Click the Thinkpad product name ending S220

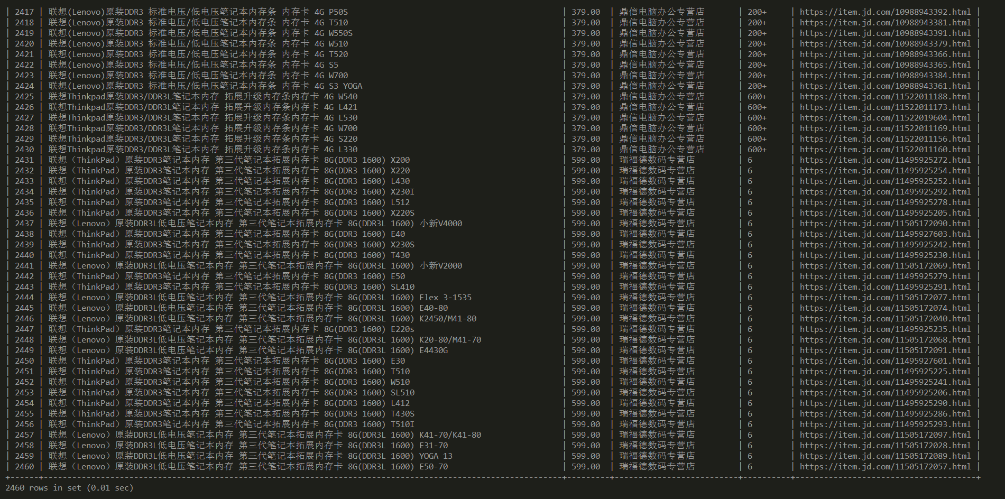pos(203,138)
